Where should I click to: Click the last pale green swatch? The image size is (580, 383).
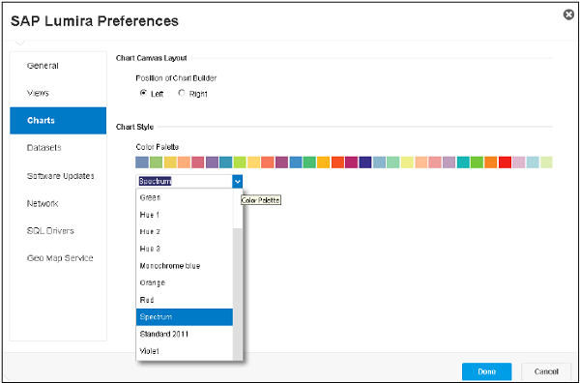(x=546, y=162)
